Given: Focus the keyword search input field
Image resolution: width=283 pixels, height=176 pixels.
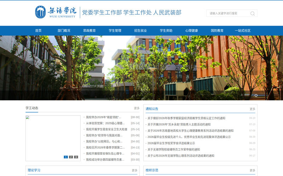Looking at the screenshot, I should tap(229, 13).
